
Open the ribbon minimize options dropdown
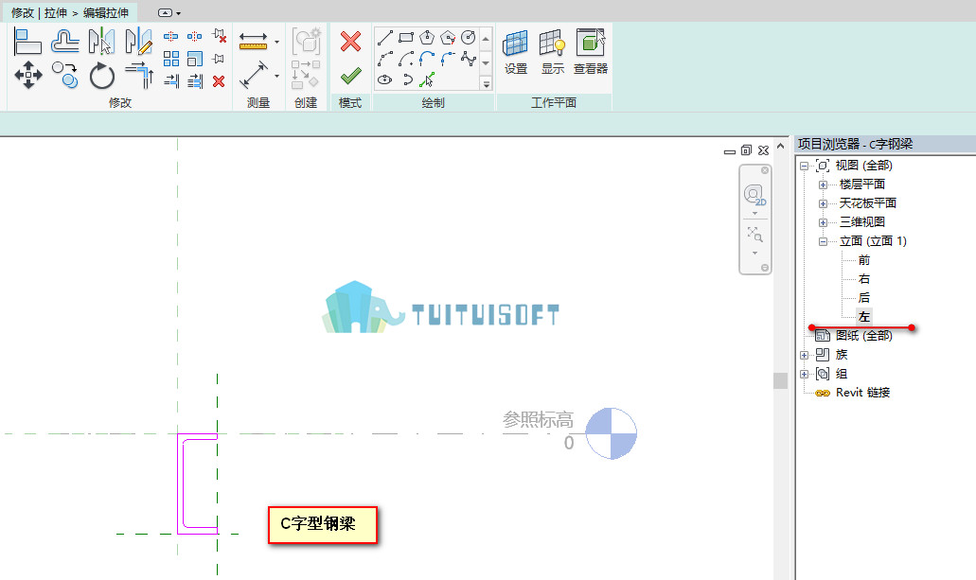pyautogui.click(x=179, y=13)
